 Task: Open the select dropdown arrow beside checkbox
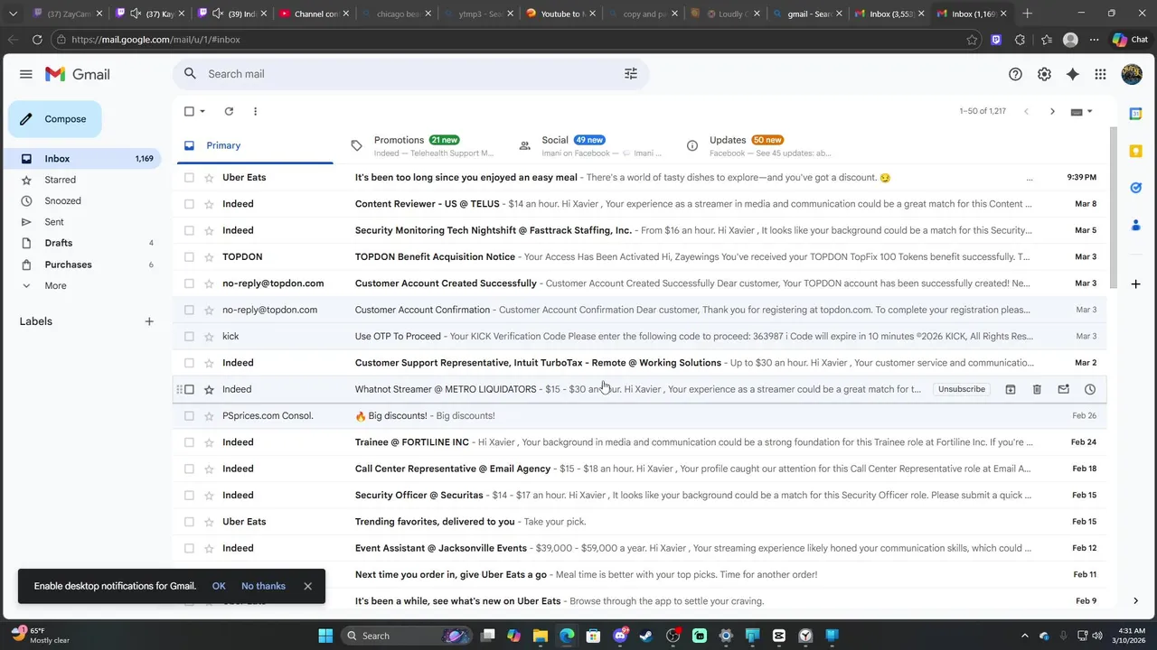[202, 111]
